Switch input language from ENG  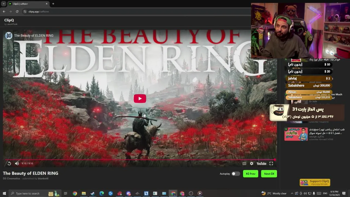click(x=325, y=193)
